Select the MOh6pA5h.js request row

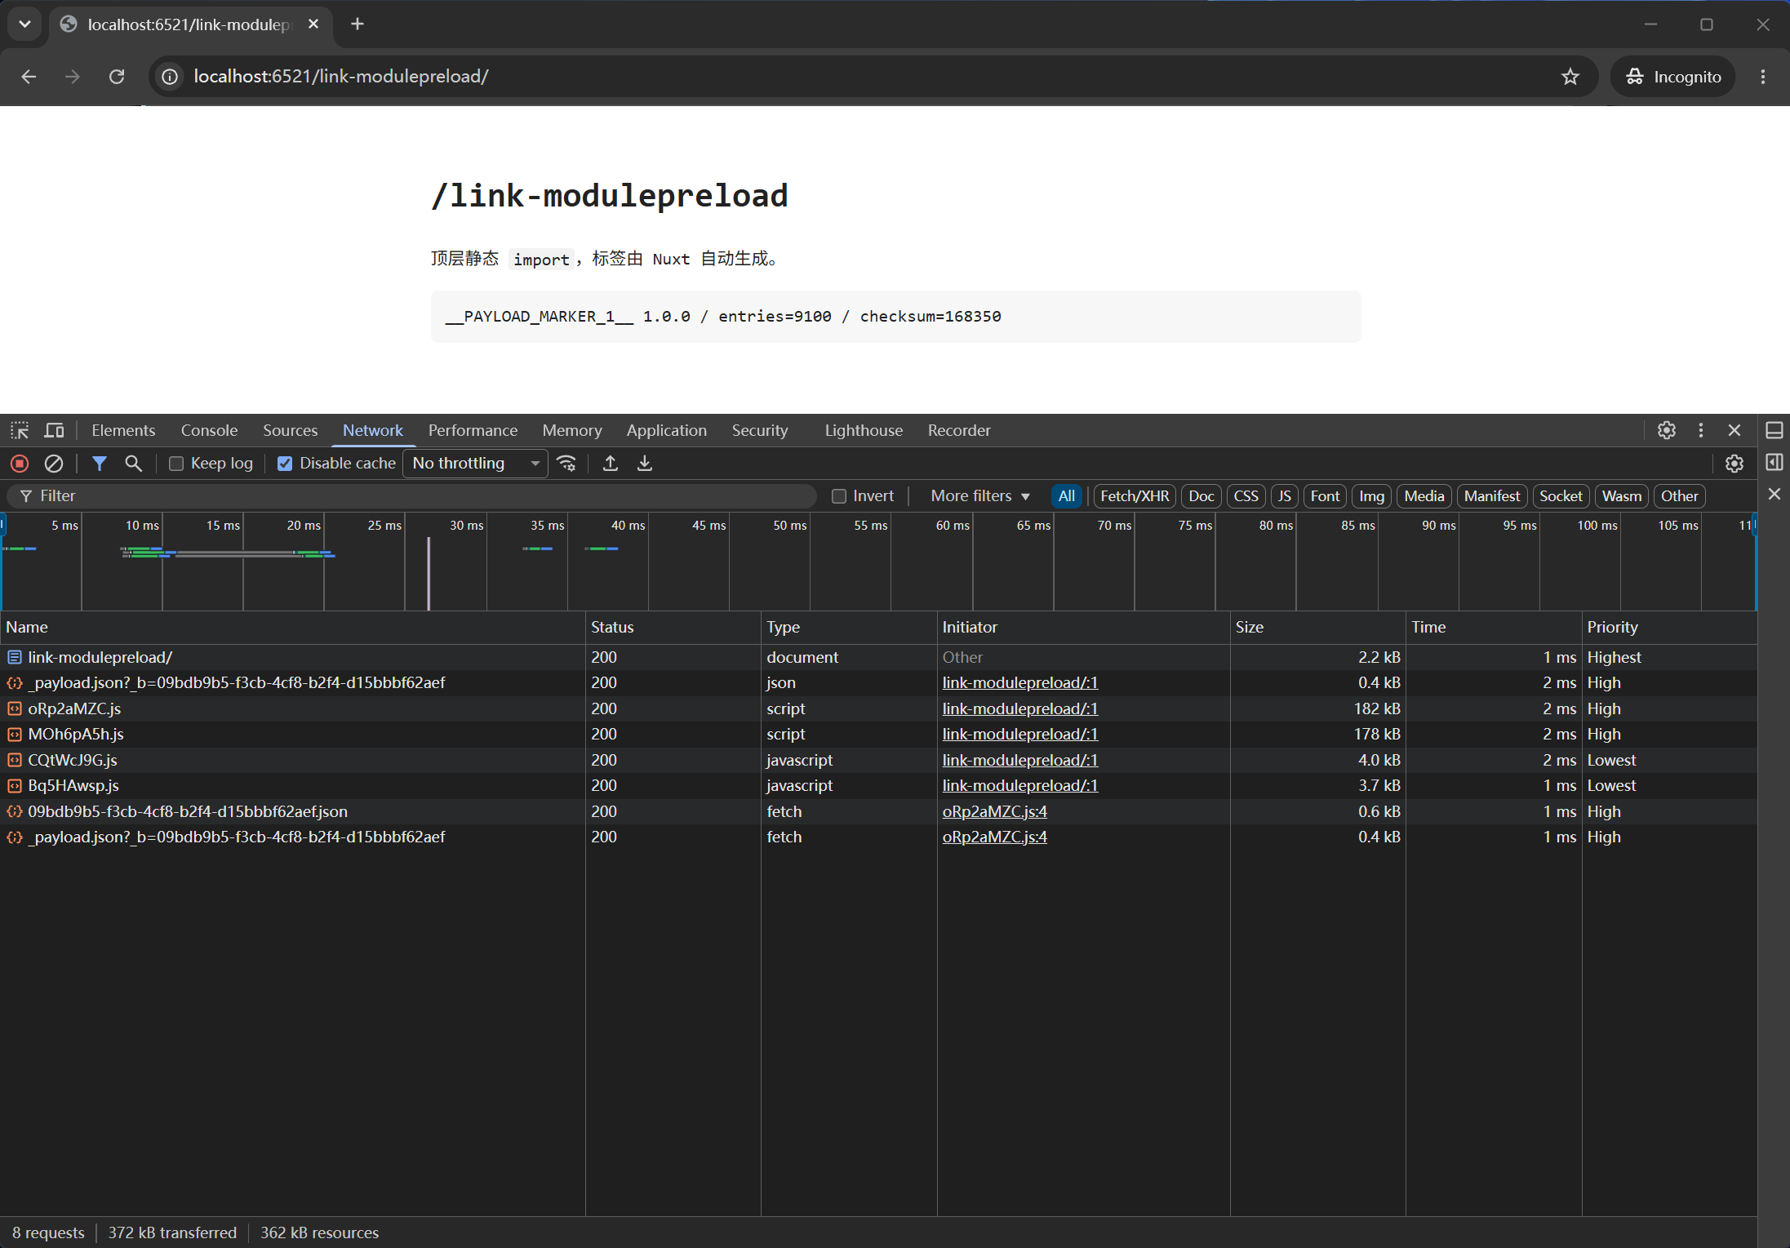click(878, 735)
